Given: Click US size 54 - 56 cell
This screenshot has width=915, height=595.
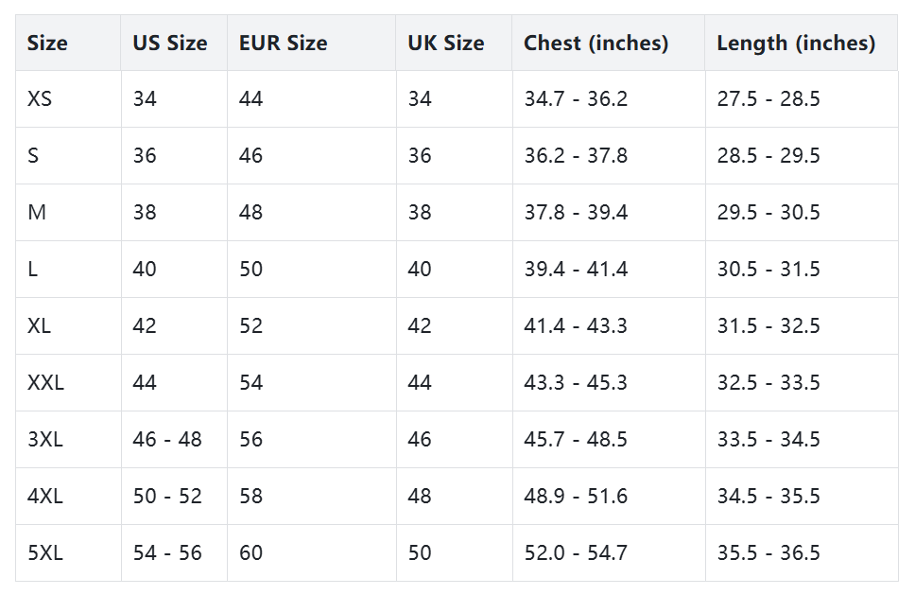Looking at the screenshot, I should click(x=167, y=553).
